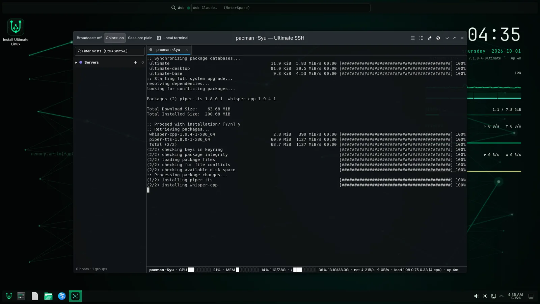Image resolution: width=540 pixels, height=304 pixels.
Task: Click the ':: Synchronizing package databases...' line
Action: [194, 58]
